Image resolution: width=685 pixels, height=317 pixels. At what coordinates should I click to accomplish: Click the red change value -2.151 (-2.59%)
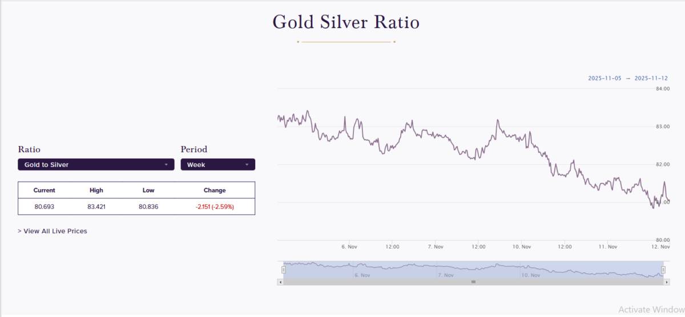215,206
